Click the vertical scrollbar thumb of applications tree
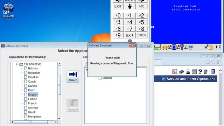This screenshot has height=126, width=224. (59, 85)
